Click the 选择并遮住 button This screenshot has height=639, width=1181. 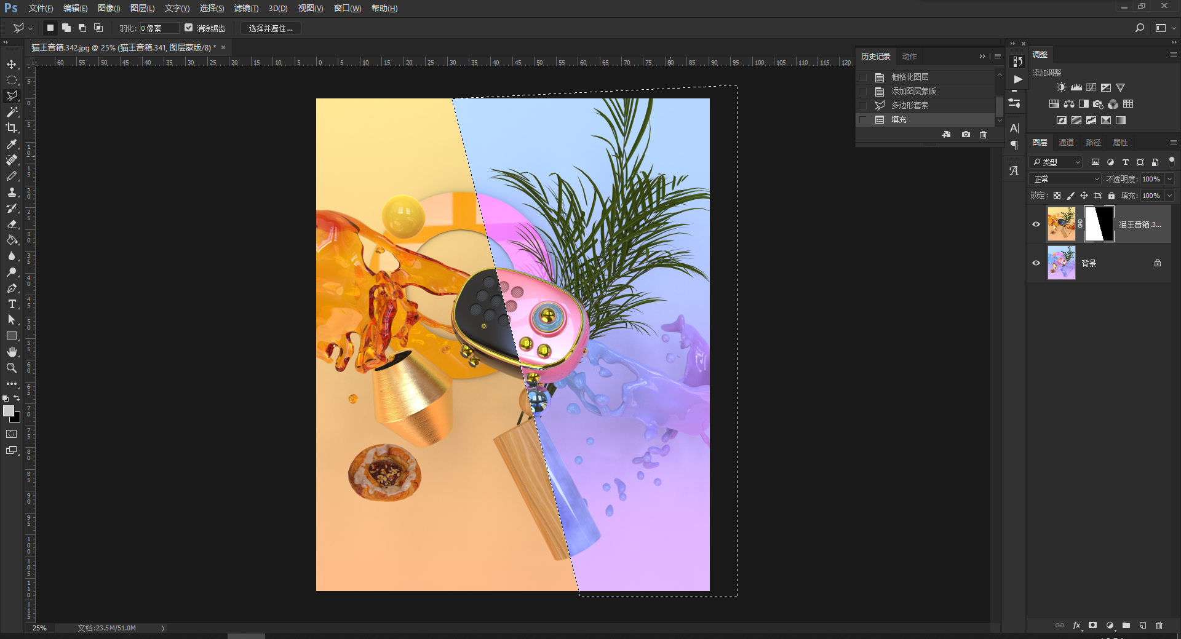270,28
